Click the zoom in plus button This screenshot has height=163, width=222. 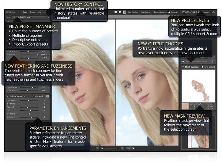pyautogui.click(x=122, y=148)
